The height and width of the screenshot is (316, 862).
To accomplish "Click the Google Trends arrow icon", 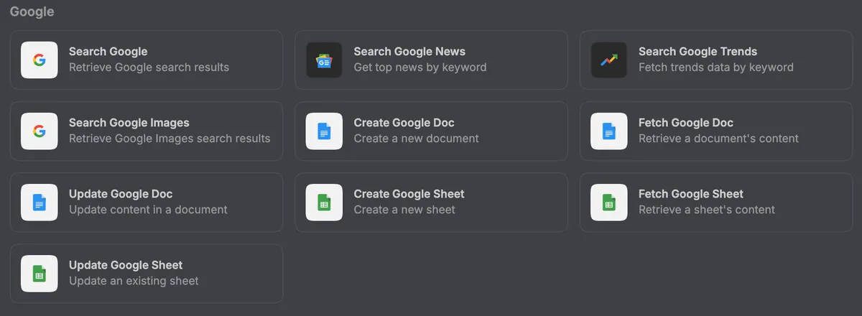I will 609,60.
